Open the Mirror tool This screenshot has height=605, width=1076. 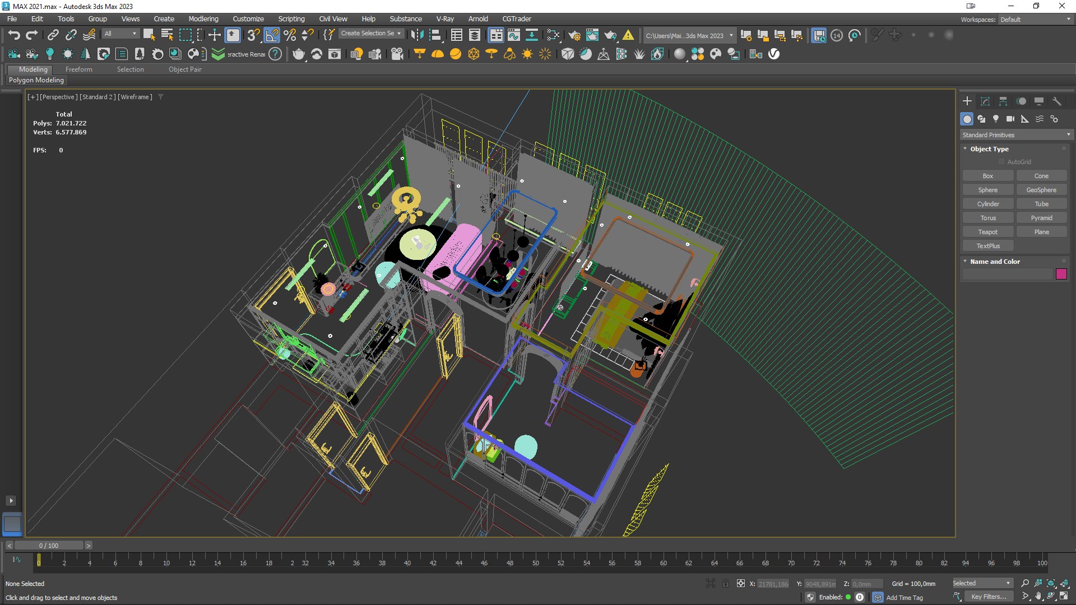tap(417, 35)
